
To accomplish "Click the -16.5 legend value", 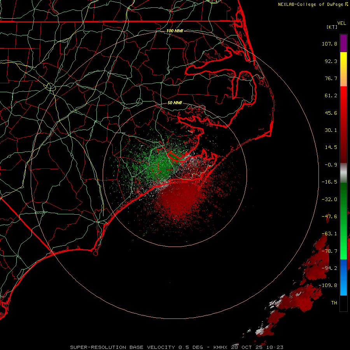I will 329,182.
